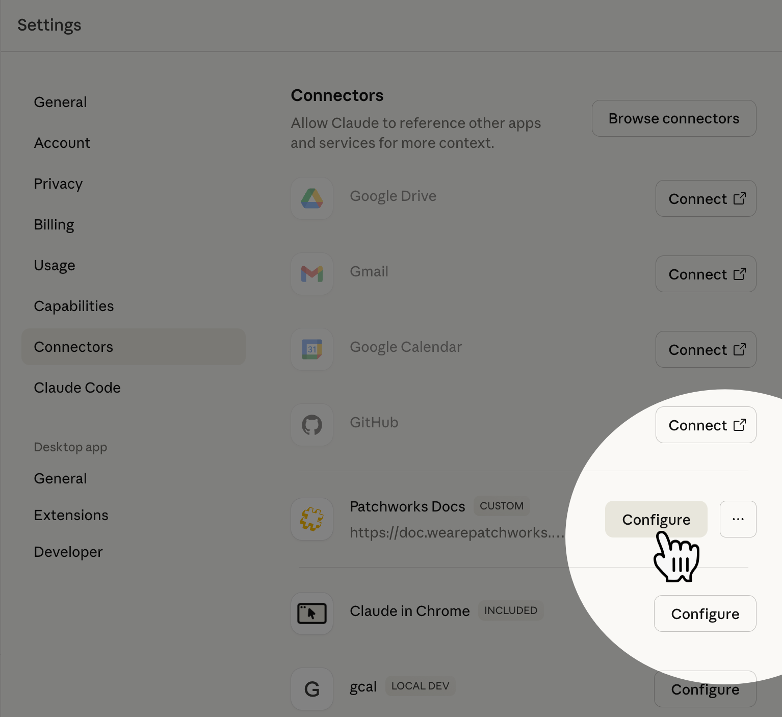Click the Claude in Chrome icon
The image size is (782, 717).
[x=312, y=613]
